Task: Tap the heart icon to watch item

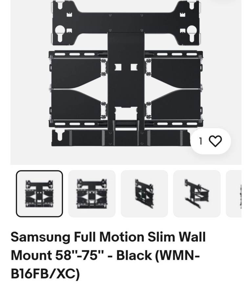Action: [x=215, y=141]
